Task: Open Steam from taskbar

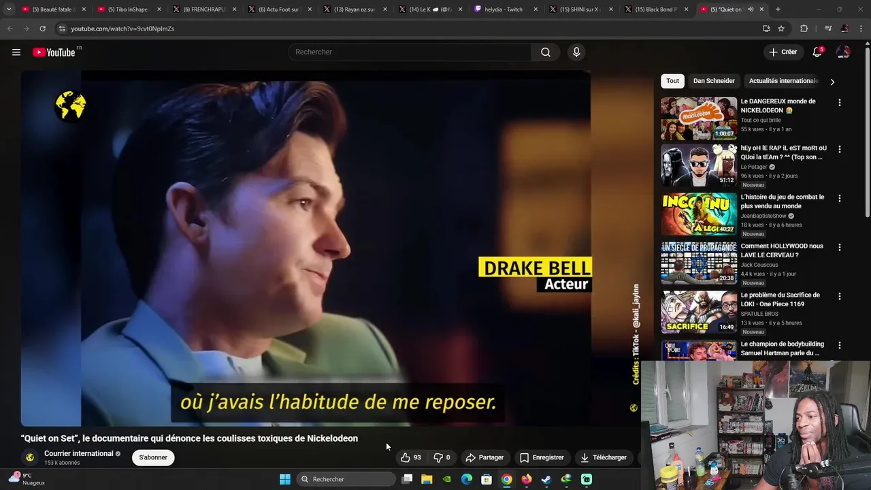Action: pyautogui.click(x=546, y=479)
